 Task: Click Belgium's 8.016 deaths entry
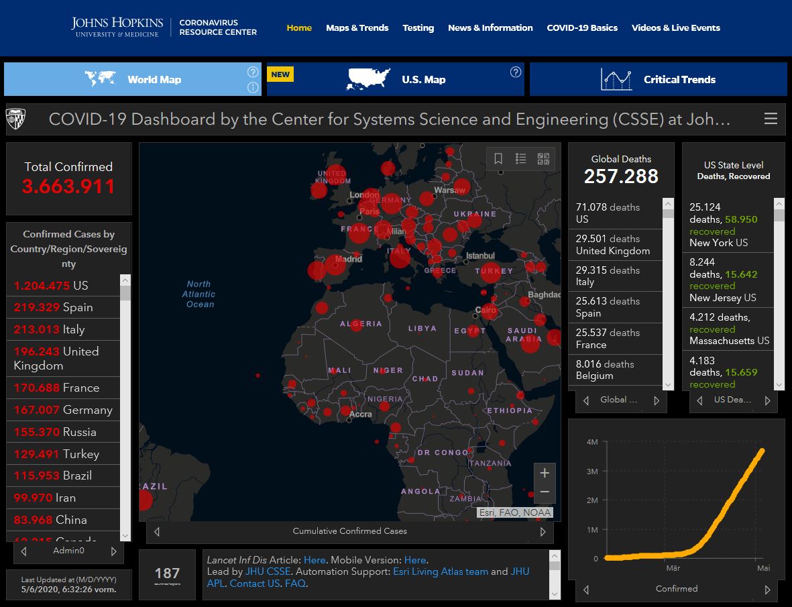(615, 370)
